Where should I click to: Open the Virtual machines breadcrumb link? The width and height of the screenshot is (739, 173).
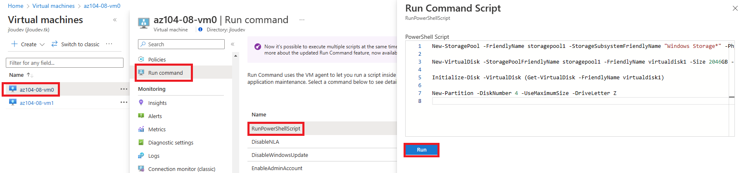54,6
